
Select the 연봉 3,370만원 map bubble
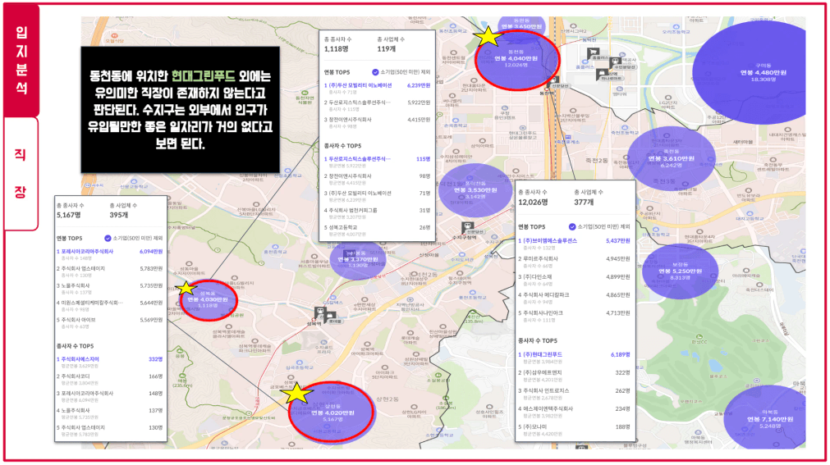[358, 260]
